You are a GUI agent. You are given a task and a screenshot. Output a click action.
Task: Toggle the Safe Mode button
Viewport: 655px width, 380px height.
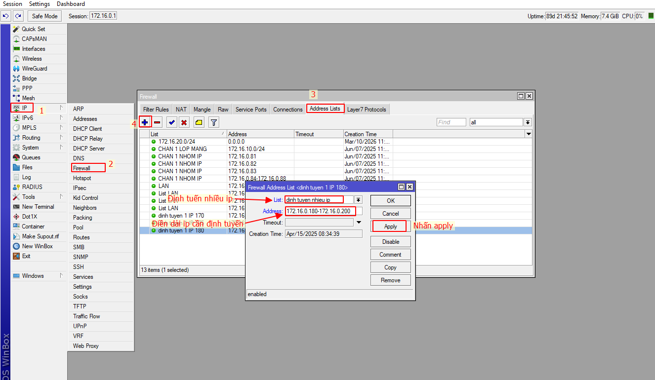44,16
